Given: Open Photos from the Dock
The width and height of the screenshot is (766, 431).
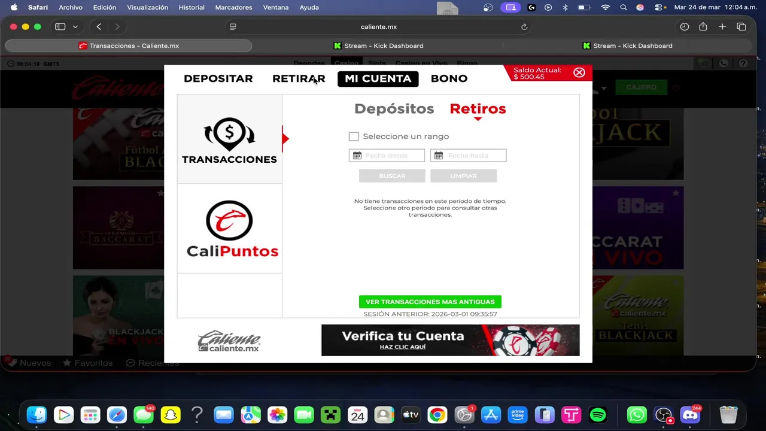Looking at the screenshot, I should click(x=277, y=415).
